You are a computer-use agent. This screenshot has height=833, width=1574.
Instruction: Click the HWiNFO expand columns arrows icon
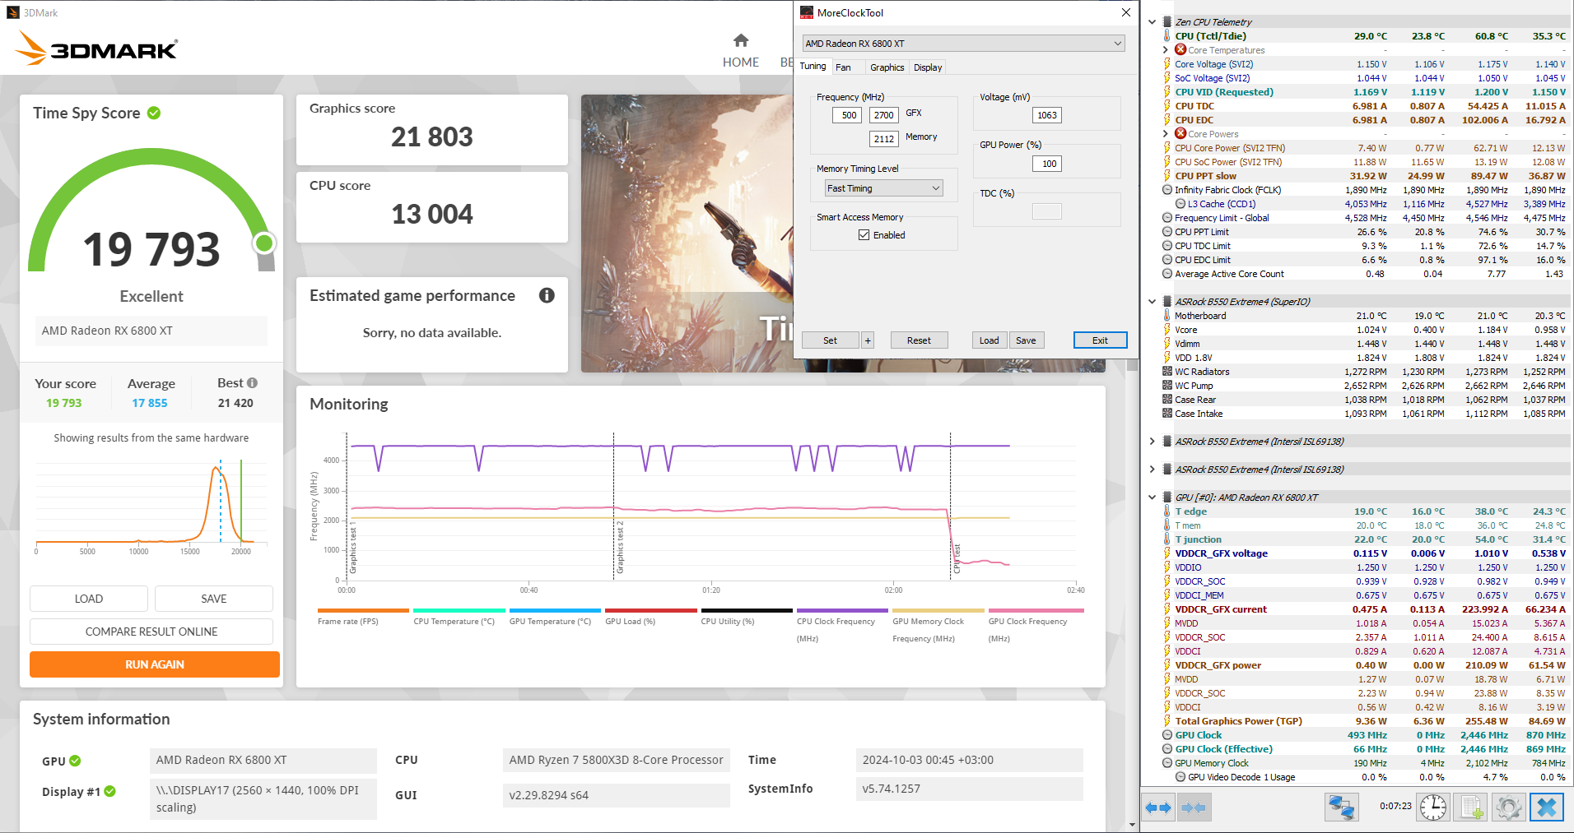[x=1158, y=808]
